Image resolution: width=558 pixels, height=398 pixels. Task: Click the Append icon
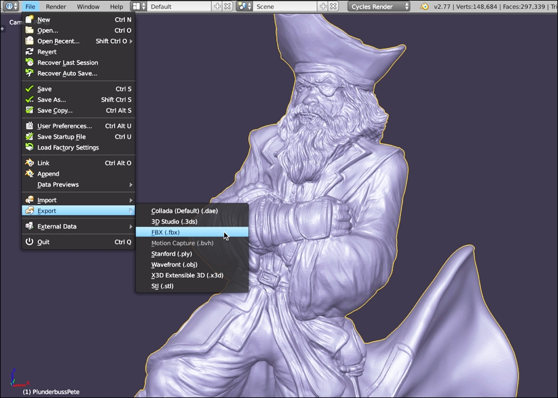(30, 173)
